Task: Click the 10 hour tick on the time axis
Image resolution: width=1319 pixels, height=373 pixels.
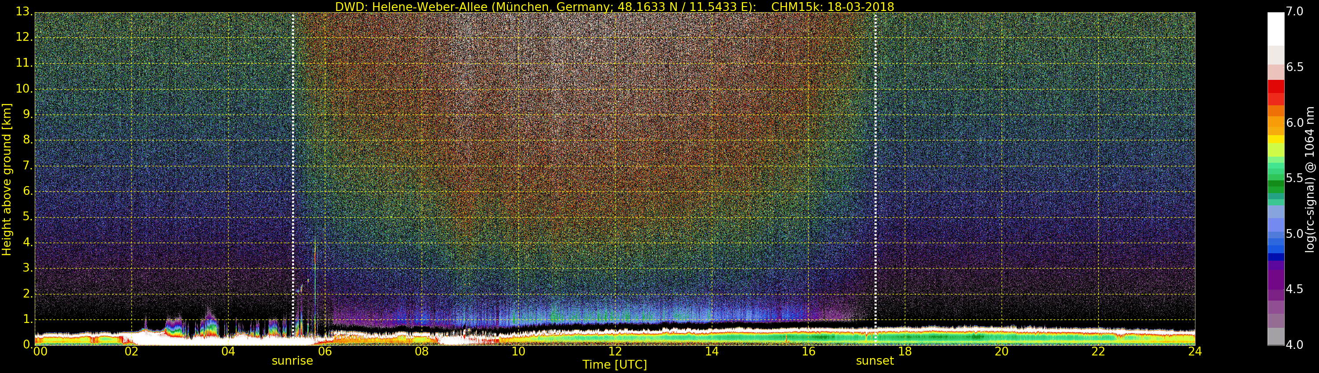Action: pyautogui.click(x=518, y=351)
